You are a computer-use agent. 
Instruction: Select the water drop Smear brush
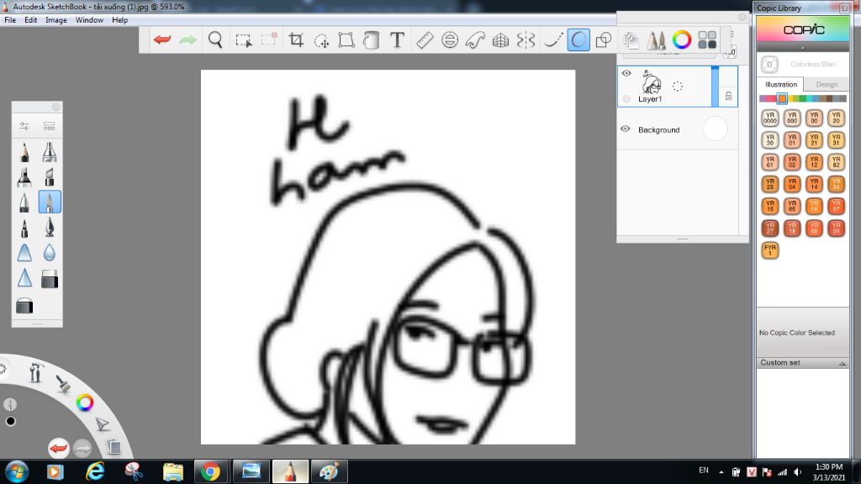point(50,252)
